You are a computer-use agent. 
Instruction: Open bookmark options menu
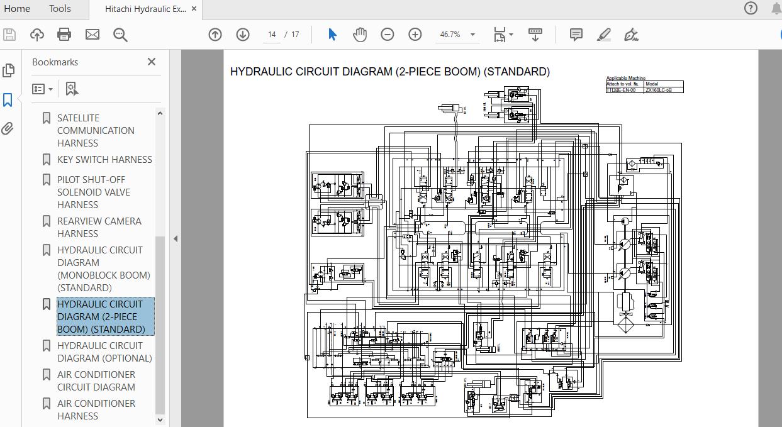pyautogui.click(x=43, y=89)
